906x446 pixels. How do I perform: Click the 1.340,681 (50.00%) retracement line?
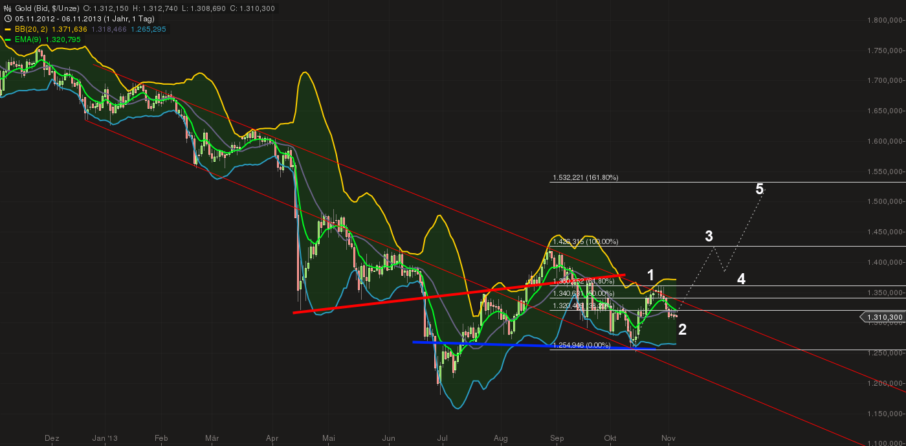(583, 293)
